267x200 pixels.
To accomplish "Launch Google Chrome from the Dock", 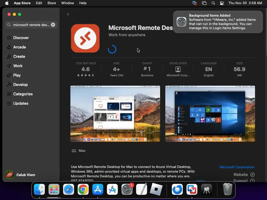I will point(83,189).
